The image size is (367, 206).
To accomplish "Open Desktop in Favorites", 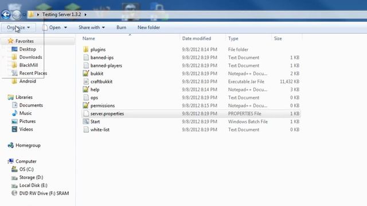I will [28, 49].
